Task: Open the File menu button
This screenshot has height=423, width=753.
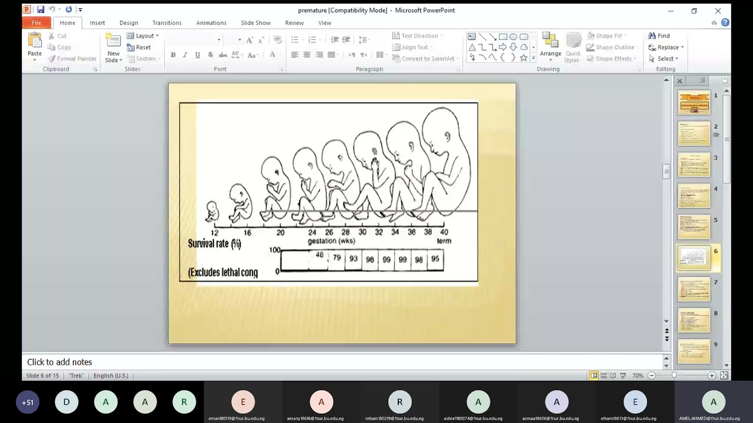Action: 36,23
